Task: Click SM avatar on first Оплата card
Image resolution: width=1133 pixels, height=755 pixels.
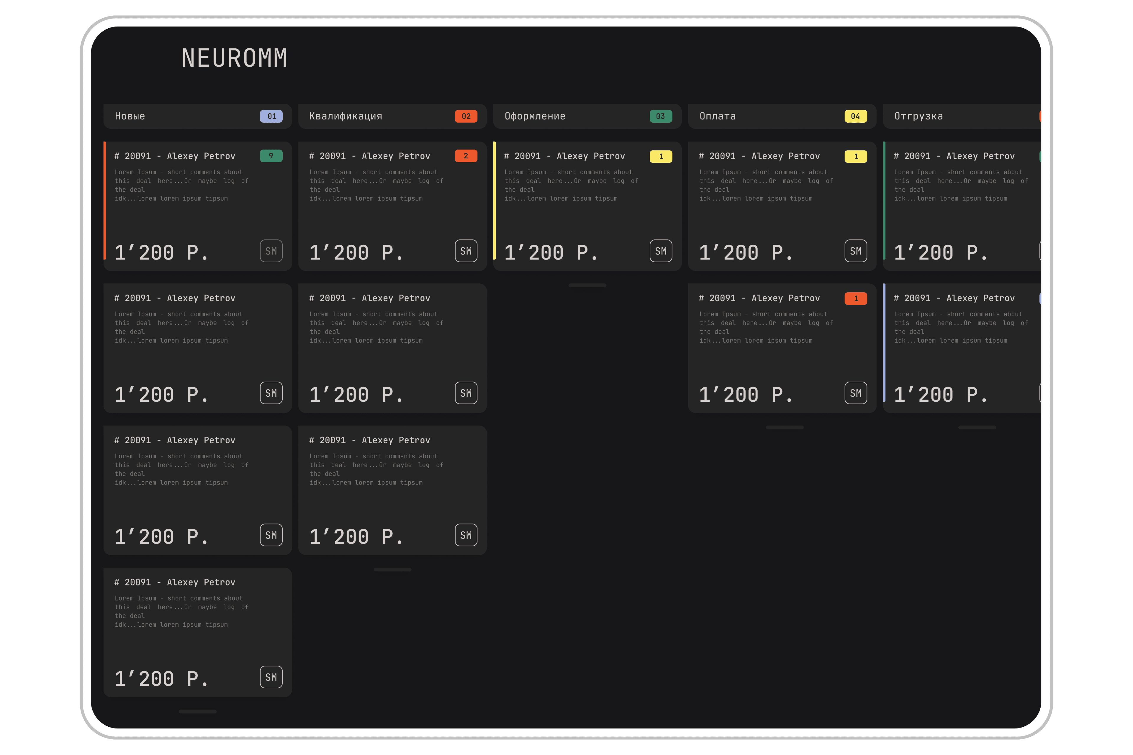Action: [856, 251]
